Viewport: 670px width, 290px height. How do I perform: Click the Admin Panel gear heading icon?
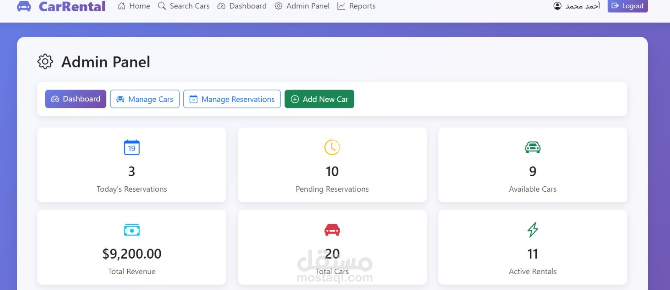[x=45, y=62]
